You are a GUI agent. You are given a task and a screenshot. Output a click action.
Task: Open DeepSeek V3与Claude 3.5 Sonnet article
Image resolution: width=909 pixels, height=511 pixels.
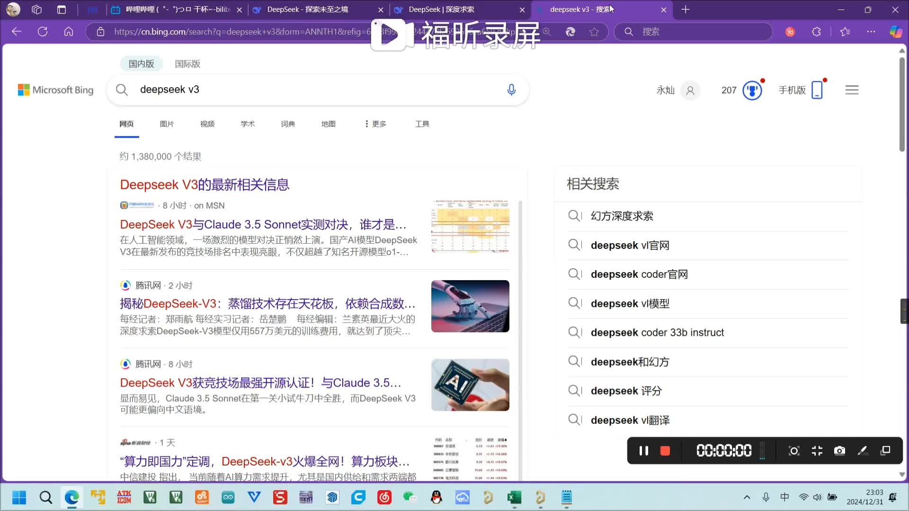263,224
